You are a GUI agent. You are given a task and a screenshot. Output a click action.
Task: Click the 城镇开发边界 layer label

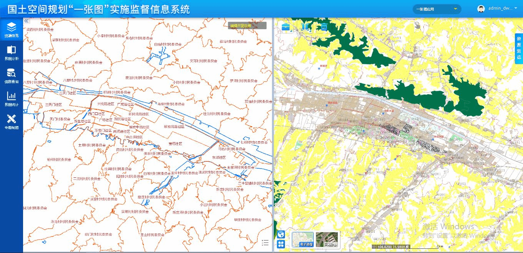pyautogui.click(x=247, y=26)
